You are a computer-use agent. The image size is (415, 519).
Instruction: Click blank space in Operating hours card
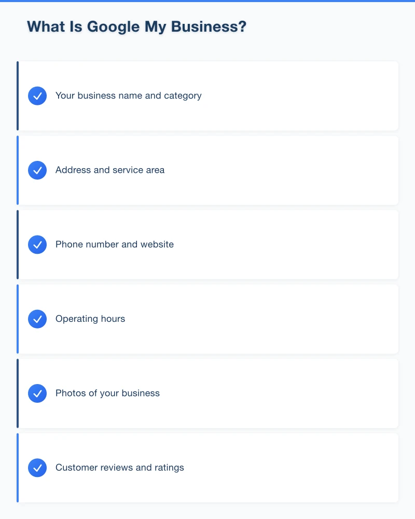pyautogui.click(x=301, y=319)
